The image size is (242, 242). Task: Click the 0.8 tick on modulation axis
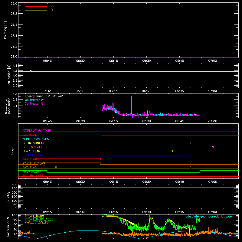tap(15, 94)
